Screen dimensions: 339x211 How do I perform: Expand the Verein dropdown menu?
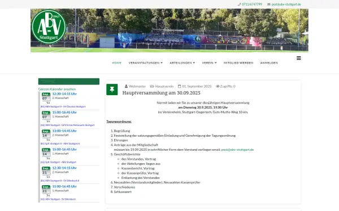pos(209,63)
